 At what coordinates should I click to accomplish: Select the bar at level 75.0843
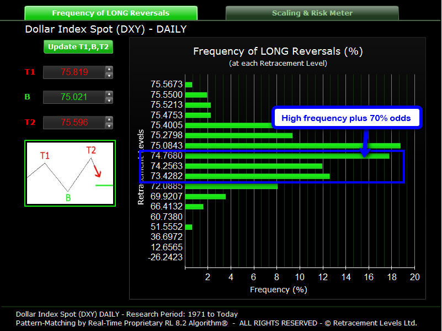(292, 146)
